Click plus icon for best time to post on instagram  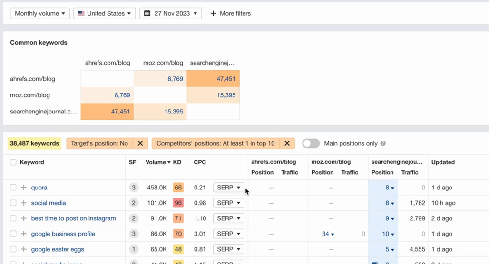pyautogui.click(x=24, y=218)
